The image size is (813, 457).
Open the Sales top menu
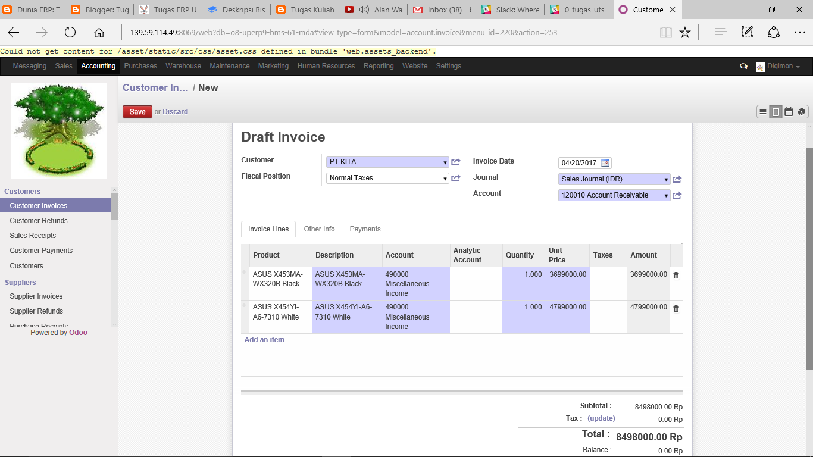[64, 66]
